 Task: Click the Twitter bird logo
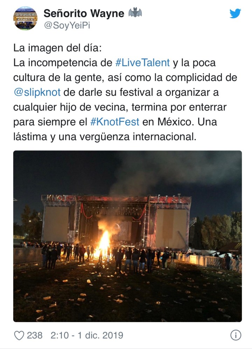235,14
